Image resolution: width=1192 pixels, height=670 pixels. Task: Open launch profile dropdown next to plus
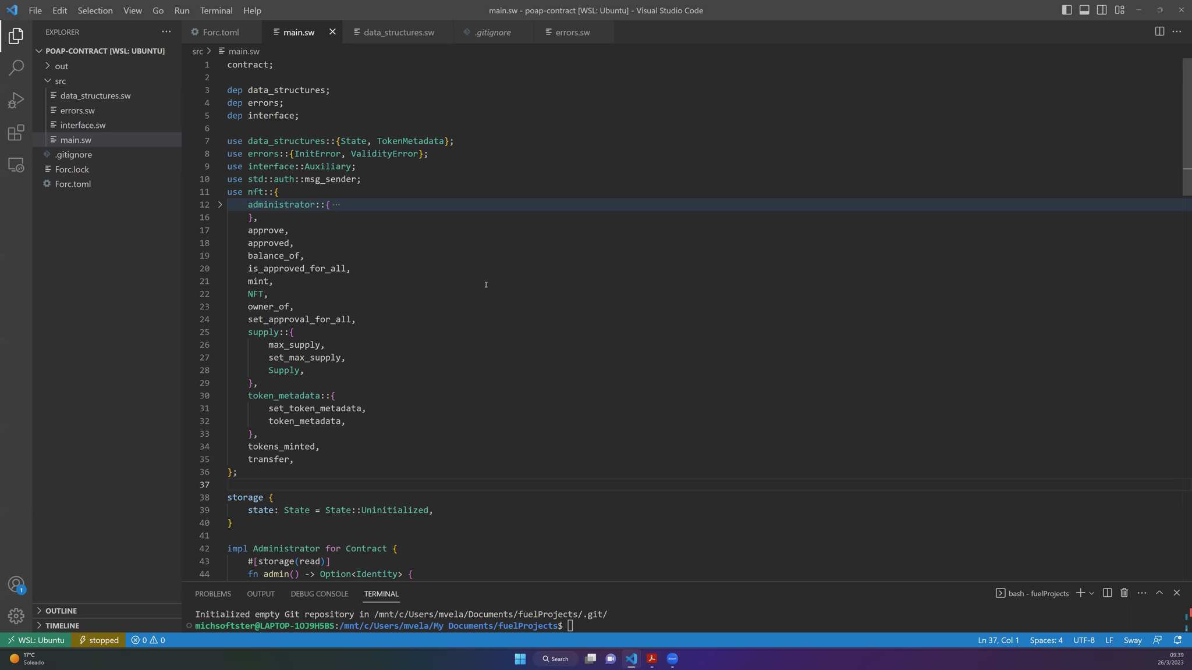coord(1091,593)
